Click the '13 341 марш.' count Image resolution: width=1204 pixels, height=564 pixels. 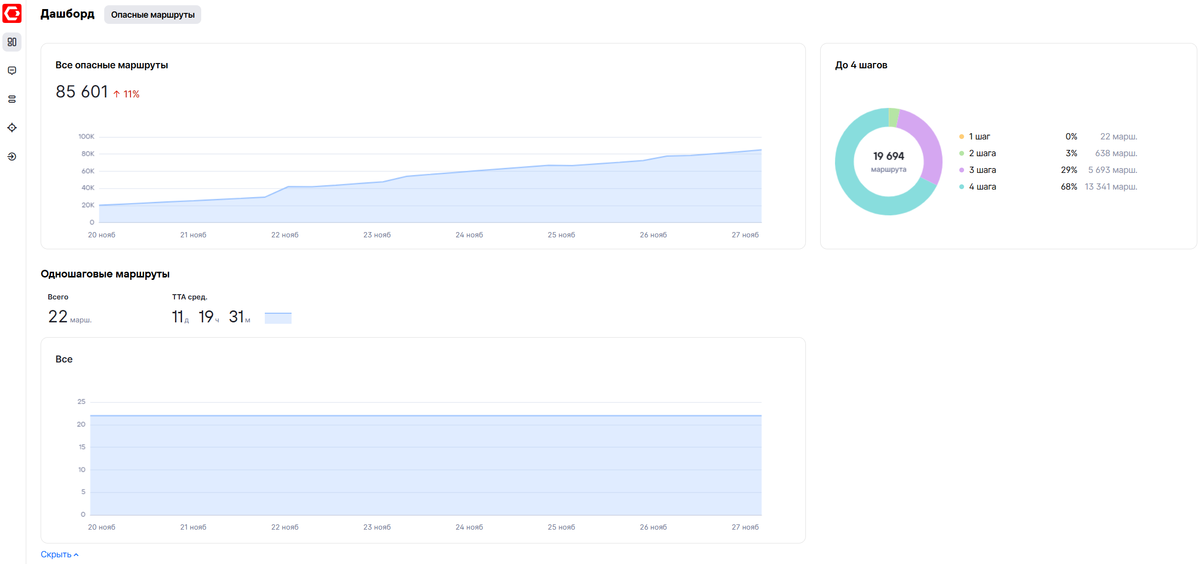pos(1110,187)
